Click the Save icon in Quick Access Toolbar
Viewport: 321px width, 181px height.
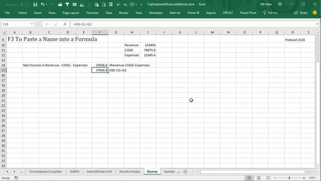pyautogui.click(x=35, y=5)
